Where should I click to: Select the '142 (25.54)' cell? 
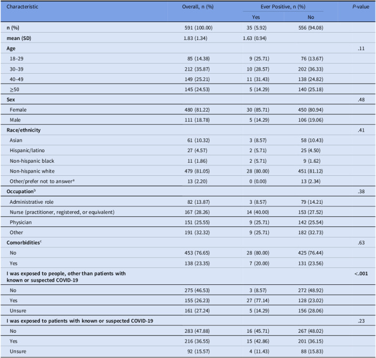coord(311,222)
